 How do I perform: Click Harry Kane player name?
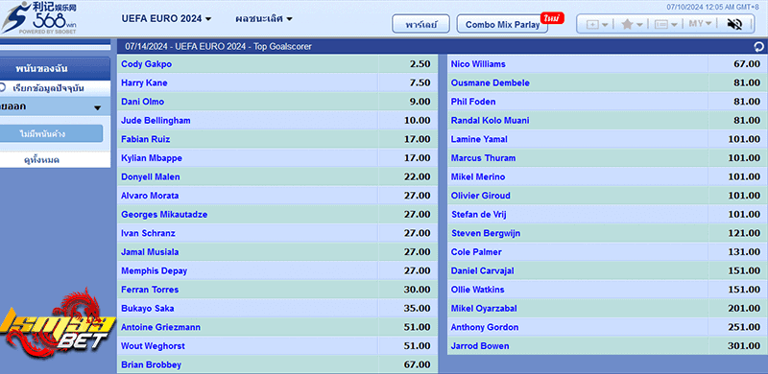tap(144, 82)
